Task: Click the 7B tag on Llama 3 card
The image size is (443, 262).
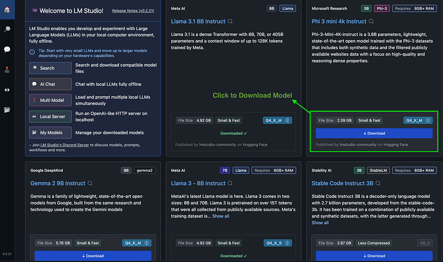Action: coord(225,170)
